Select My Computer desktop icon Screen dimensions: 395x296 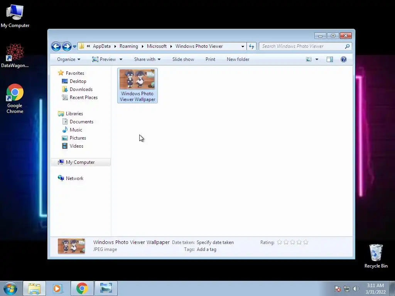tap(15, 16)
